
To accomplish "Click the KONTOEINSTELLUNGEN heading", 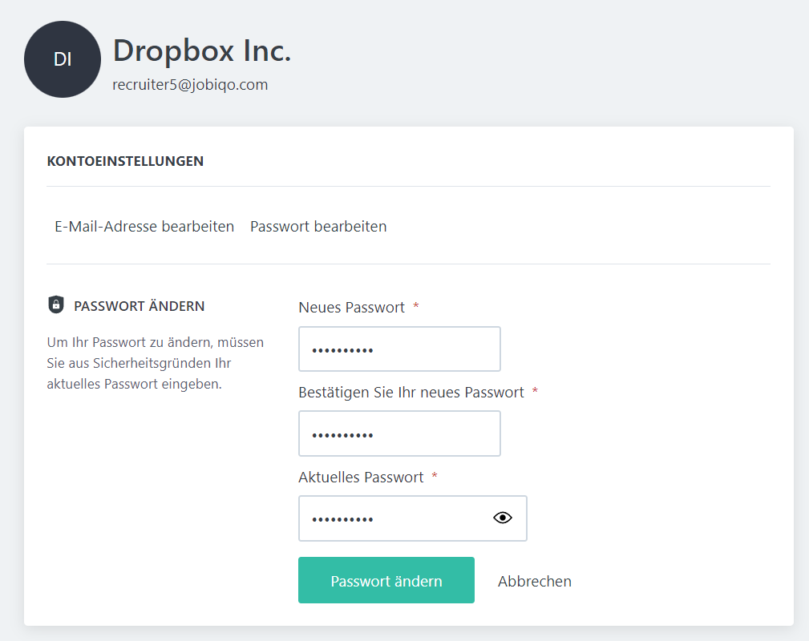I will tap(125, 161).
